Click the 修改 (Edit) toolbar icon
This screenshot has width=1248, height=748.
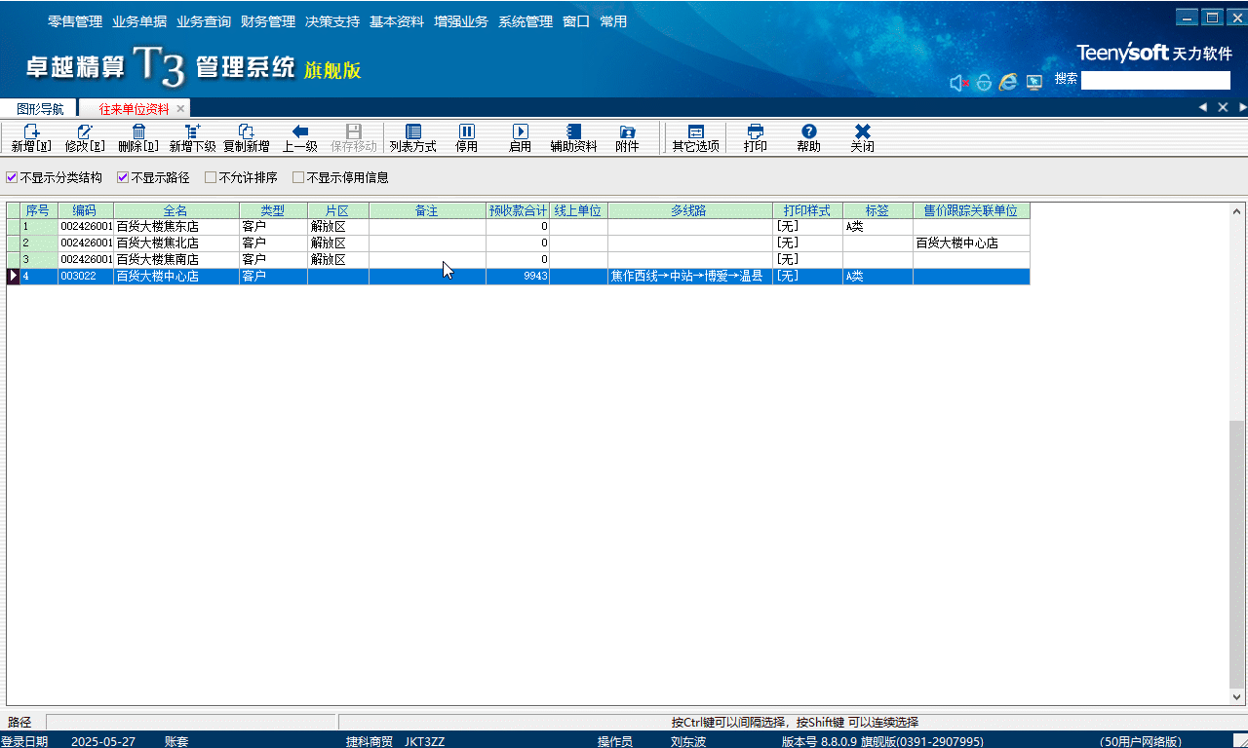point(85,132)
